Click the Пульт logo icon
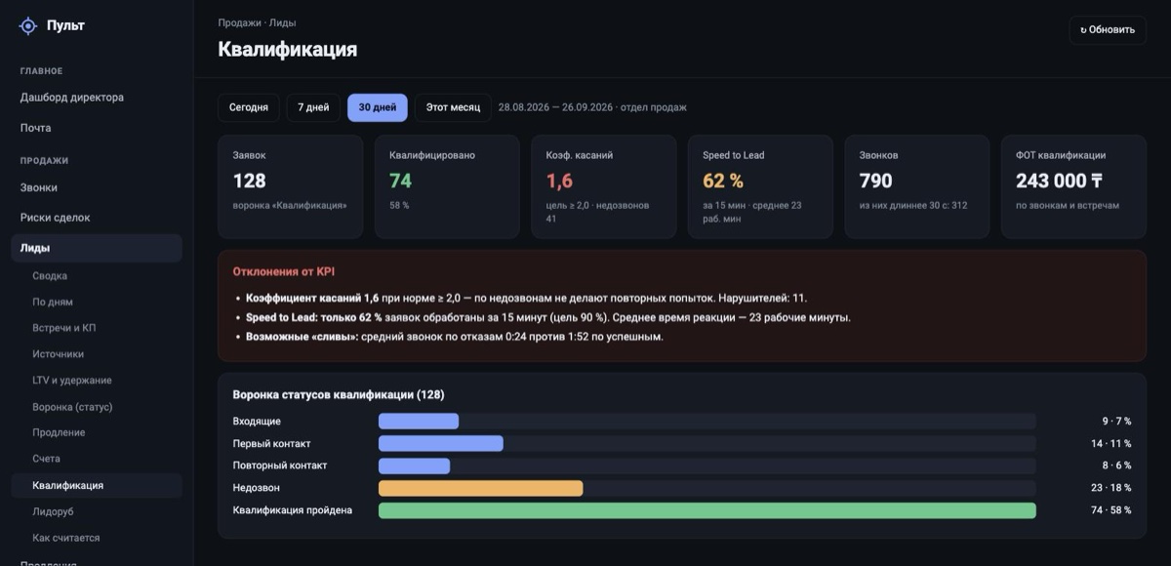 pyautogui.click(x=28, y=26)
